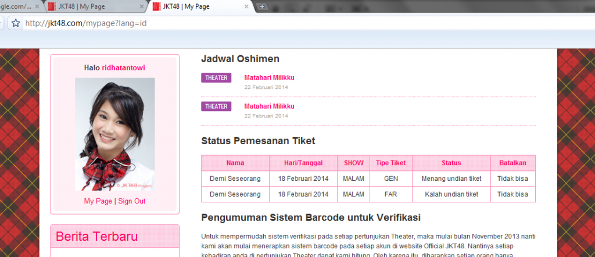
Task: Open a new tab with the plus button
Action: pos(262,6)
